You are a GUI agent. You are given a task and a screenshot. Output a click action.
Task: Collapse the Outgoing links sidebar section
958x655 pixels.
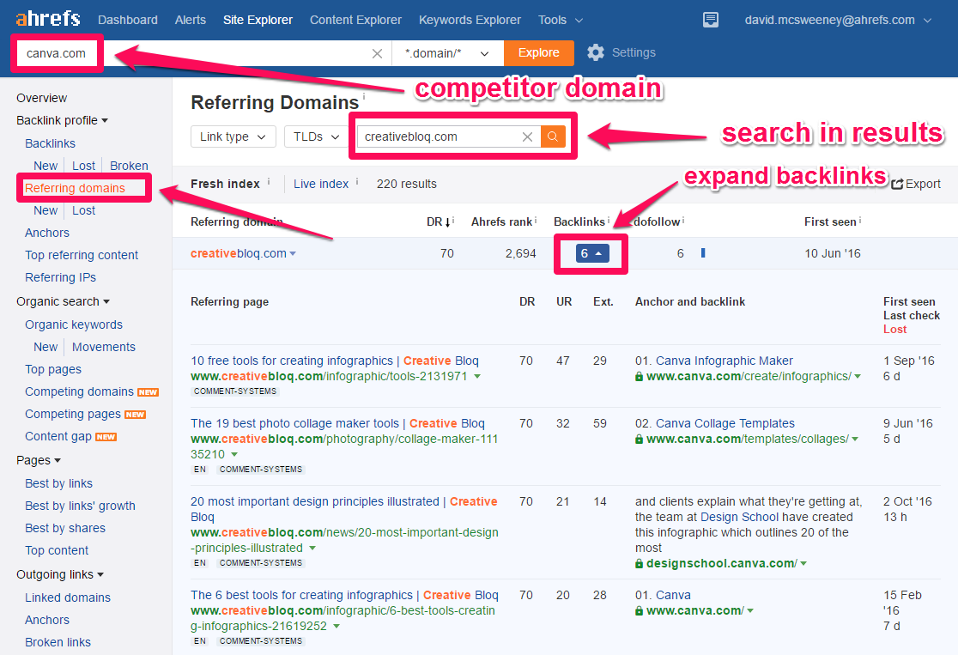(x=60, y=574)
